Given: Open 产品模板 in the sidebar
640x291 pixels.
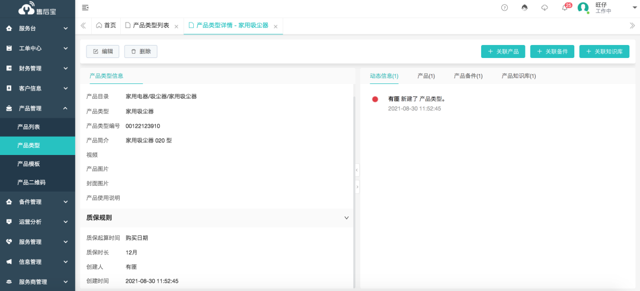Looking at the screenshot, I should pyautogui.click(x=37, y=164).
